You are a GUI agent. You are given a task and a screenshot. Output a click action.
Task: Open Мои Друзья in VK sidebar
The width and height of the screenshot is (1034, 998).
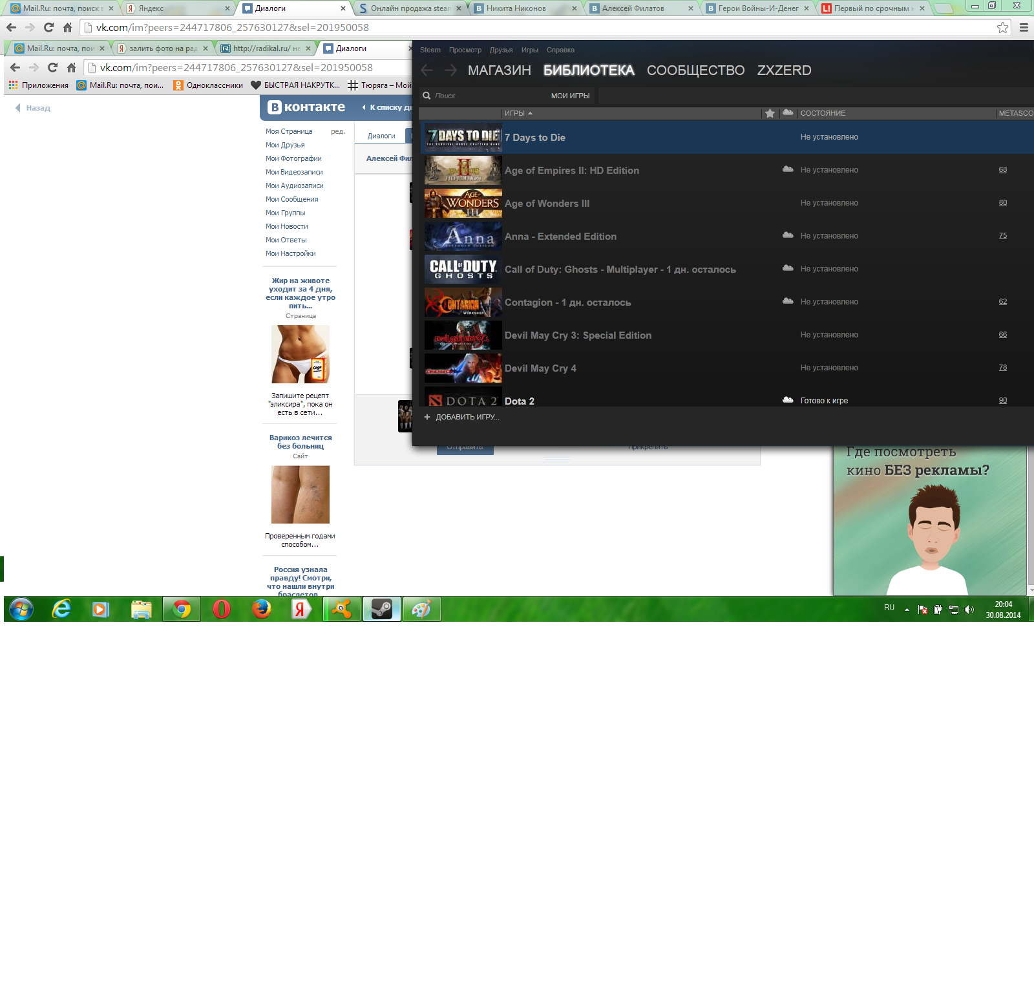[x=285, y=145]
